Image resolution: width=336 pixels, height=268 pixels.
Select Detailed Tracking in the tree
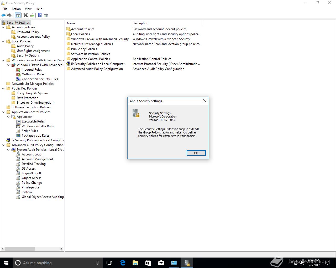coord(34,164)
